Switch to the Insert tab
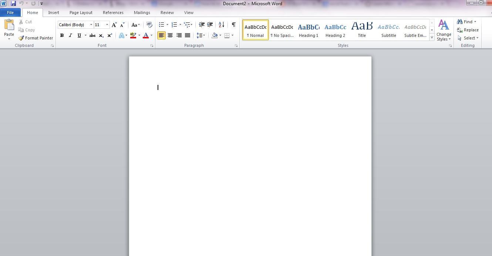The image size is (492, 256). click(54, 13)
